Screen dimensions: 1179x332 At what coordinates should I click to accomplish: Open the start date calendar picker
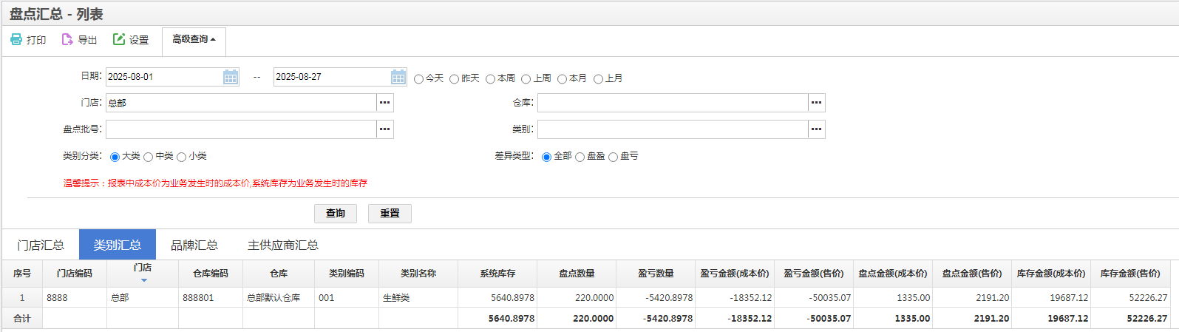click(x=231, y=77)
